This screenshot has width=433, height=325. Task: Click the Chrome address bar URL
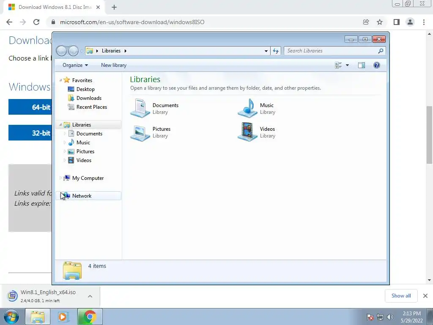tap(132, 22)
